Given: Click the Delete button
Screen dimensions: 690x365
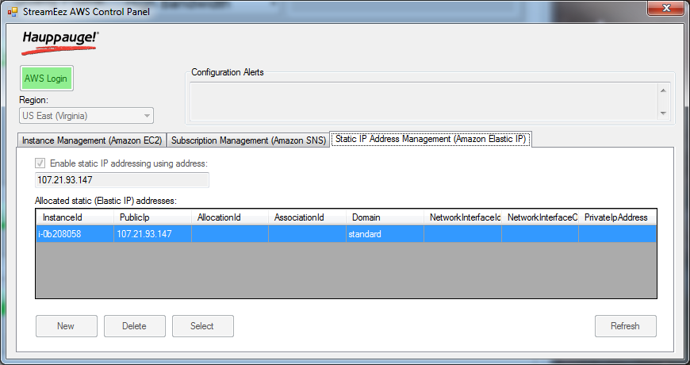Looking at the screenshot, I should 135,326.
